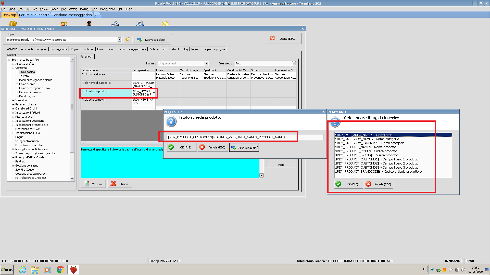Click the Help button
490x275 pixels.
[x=281, y=165]
